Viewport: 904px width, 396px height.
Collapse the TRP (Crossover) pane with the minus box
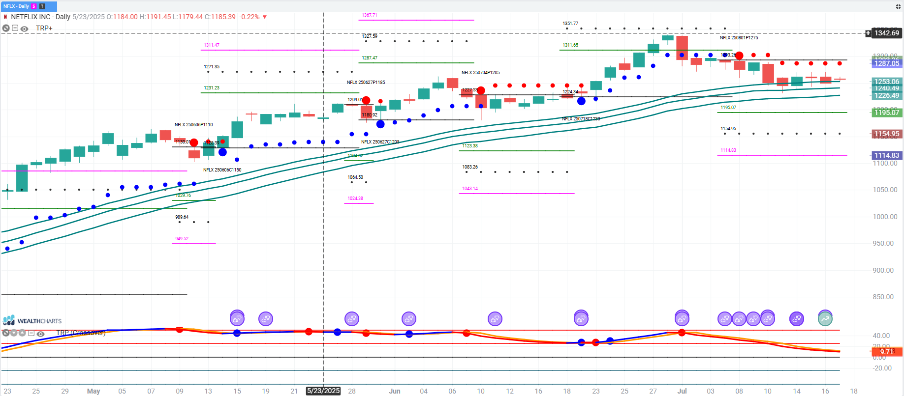pyautogui.click(x=31, y=333)
